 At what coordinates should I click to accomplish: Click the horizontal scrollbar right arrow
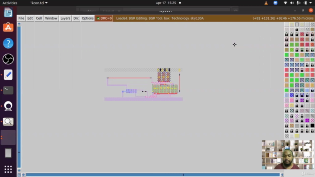click(x=282, y=175)
